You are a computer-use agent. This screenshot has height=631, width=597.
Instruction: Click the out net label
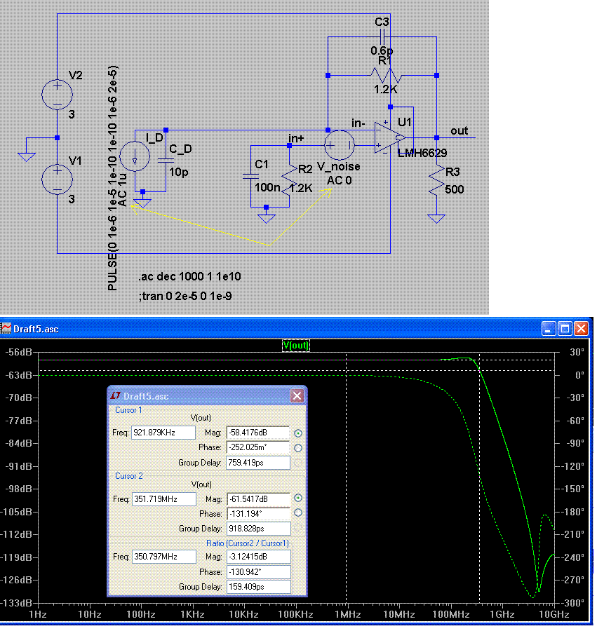pos(459,131)
